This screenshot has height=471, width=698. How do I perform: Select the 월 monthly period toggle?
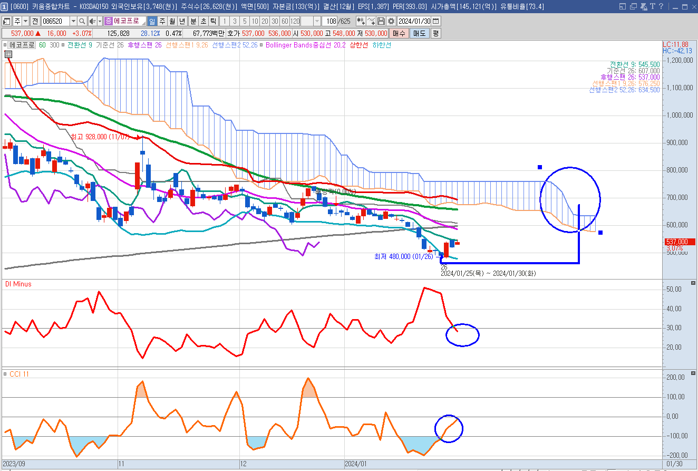(172, 21)
